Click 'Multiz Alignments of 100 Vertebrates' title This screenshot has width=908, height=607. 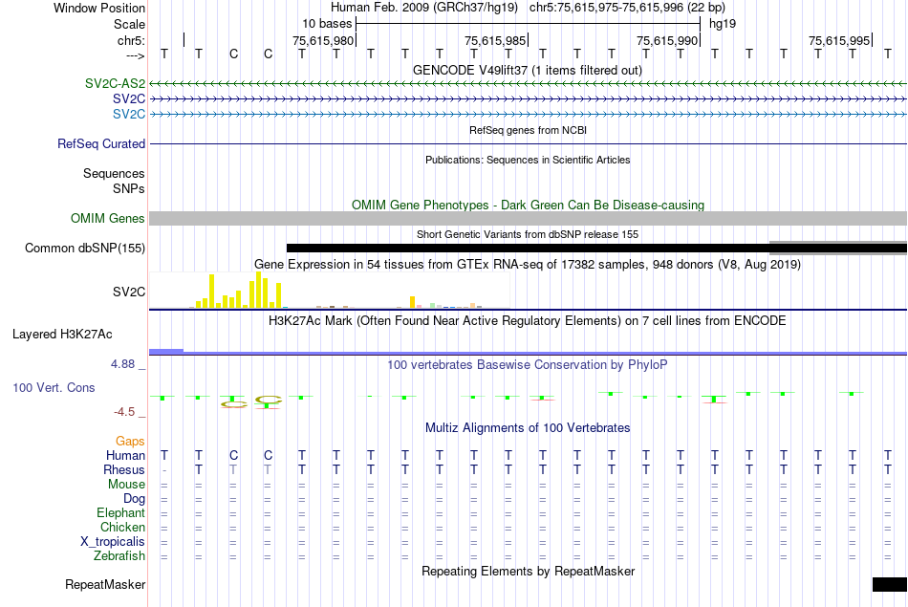coord(528,428)
